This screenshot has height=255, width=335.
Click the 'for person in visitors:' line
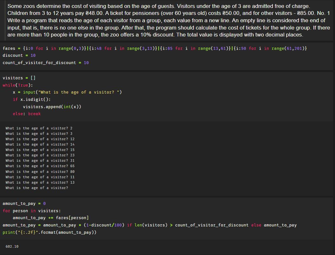point(32,211)
